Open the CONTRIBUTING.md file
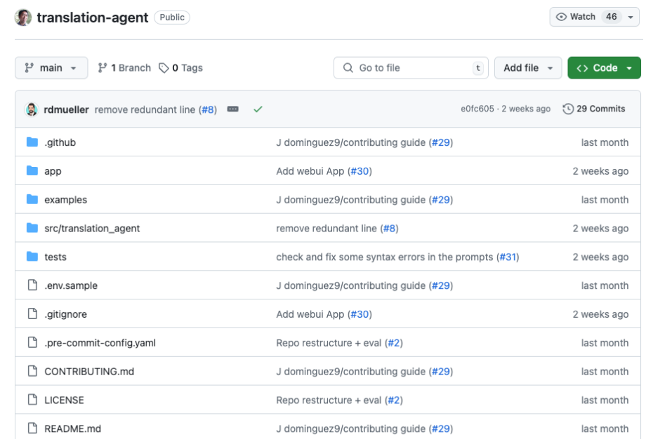This screenshot has width=646, height=439. click(89, 371)
